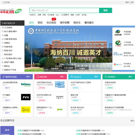Click inside the job search input field
Screen dimensions: 135x135
click(x=64, y=10)
